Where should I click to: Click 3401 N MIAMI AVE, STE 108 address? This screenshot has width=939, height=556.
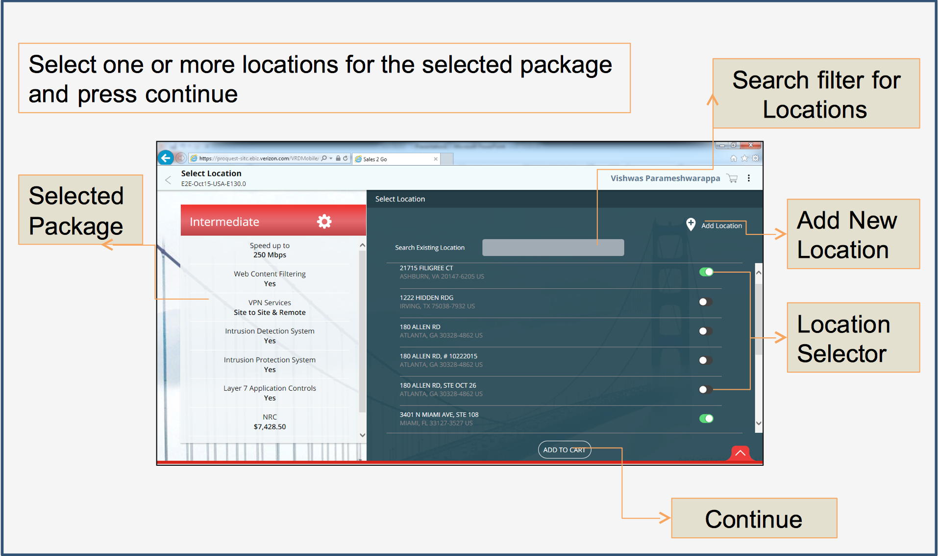tap(439, 415)
